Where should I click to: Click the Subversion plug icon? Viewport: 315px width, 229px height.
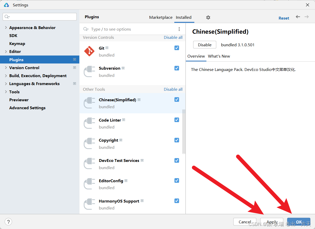tap(89, 71)
